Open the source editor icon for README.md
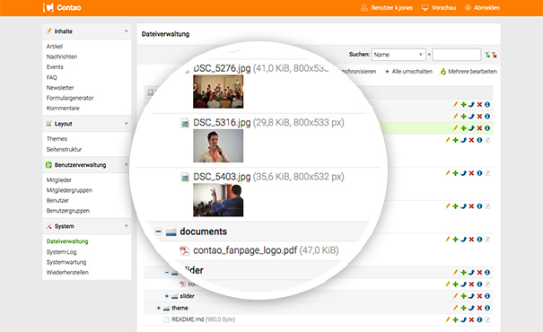This screenshot has width=543, height=332. (487, 319)
